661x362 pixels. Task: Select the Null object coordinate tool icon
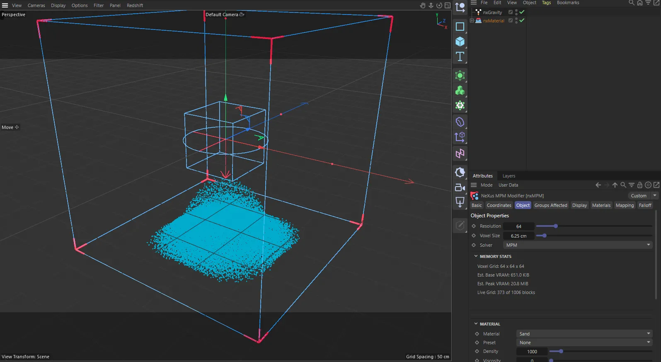click(x=460, y=7)
